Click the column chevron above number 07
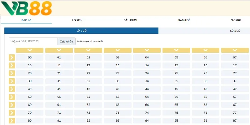The image size is (250, 125). 235,50
